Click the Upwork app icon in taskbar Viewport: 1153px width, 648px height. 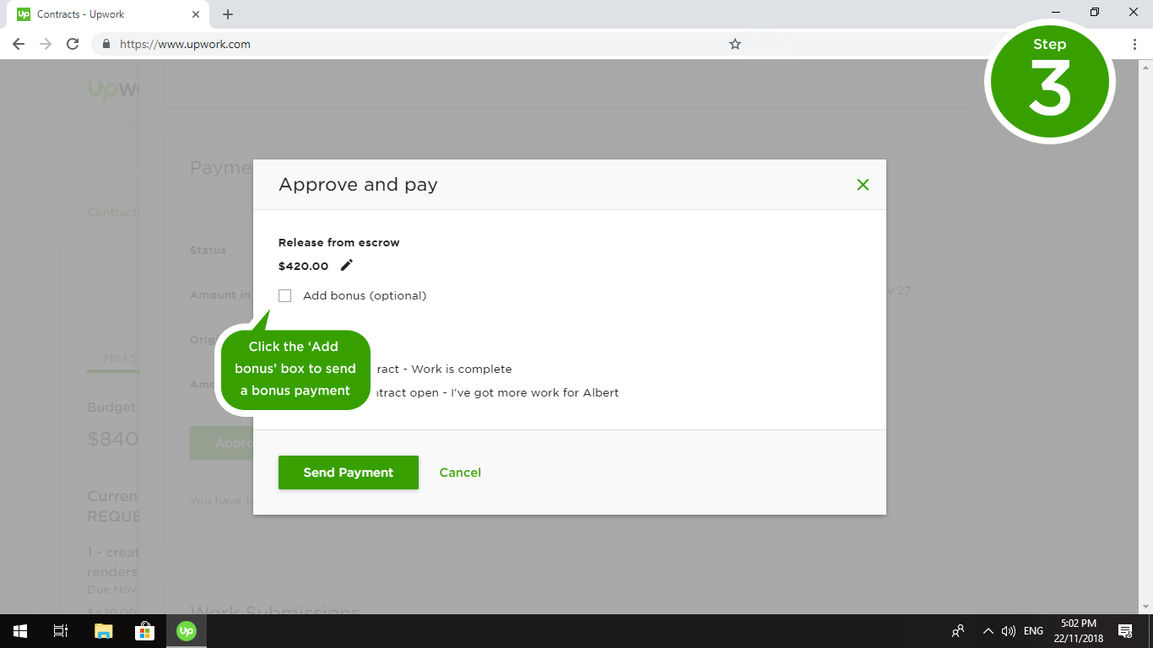(187, 630)
